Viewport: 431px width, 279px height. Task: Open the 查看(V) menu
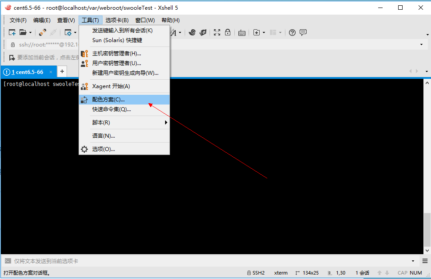tap(66, 20)
